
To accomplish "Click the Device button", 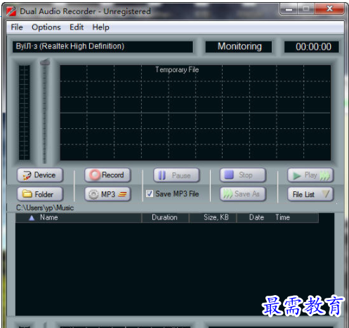I will tap(40, 175).
